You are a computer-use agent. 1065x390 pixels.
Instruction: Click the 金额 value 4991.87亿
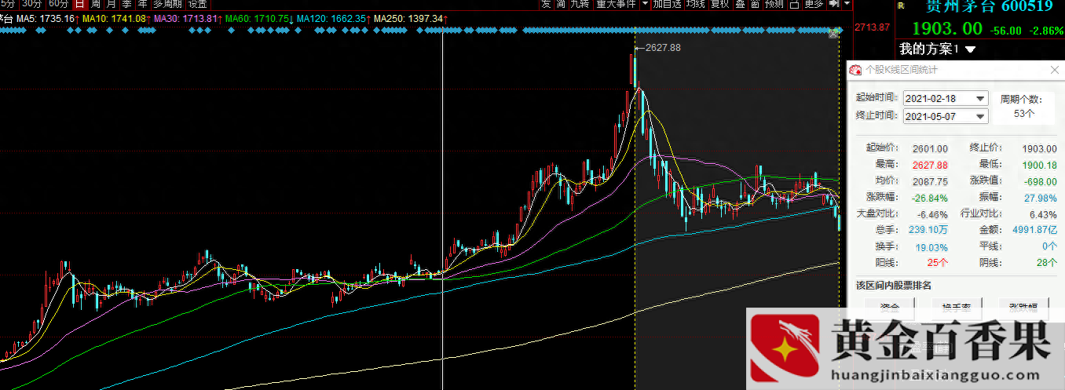tap(1036, 230)
